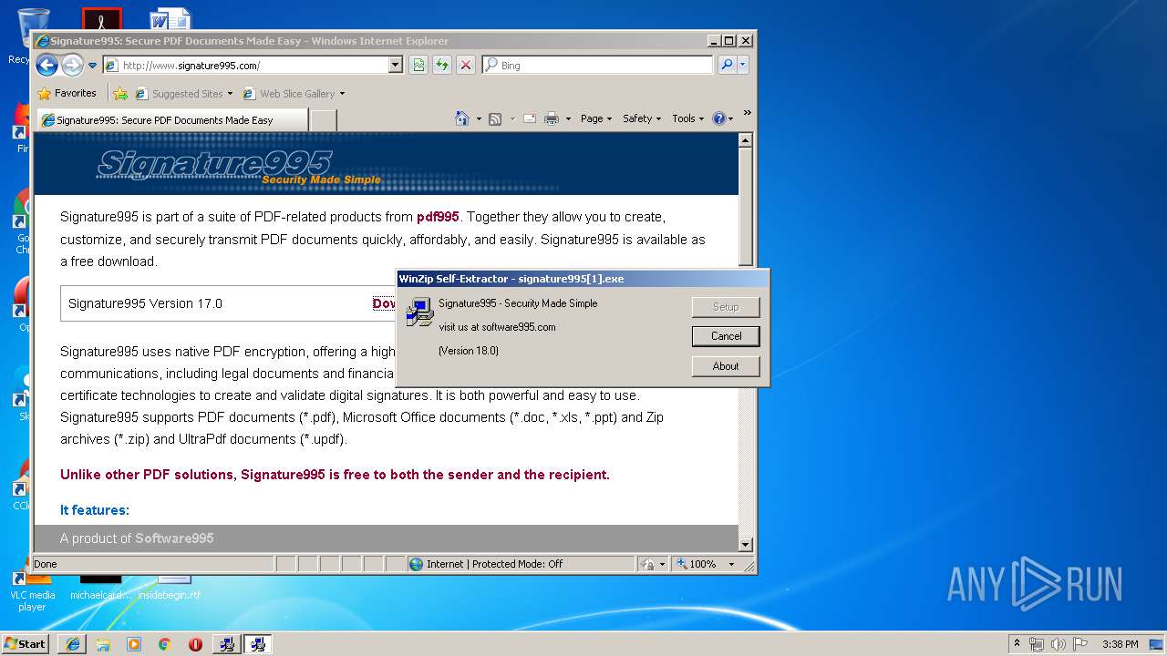Click the volume speaker tray icon
The width and height of the screenshot is (1167, 656).
click(x=1059, y=644)
